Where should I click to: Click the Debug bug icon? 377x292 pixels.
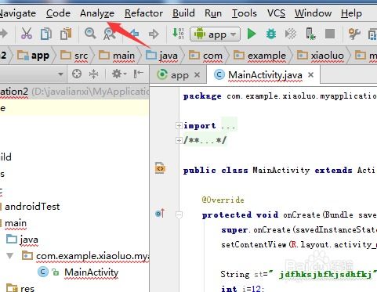[x=271, y=34]
